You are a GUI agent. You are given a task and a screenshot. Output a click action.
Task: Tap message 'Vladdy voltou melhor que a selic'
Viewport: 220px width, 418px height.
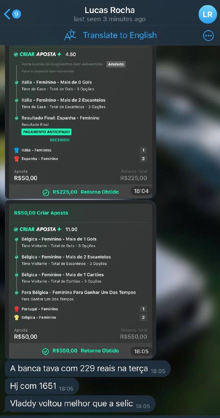tap(80, 403)
